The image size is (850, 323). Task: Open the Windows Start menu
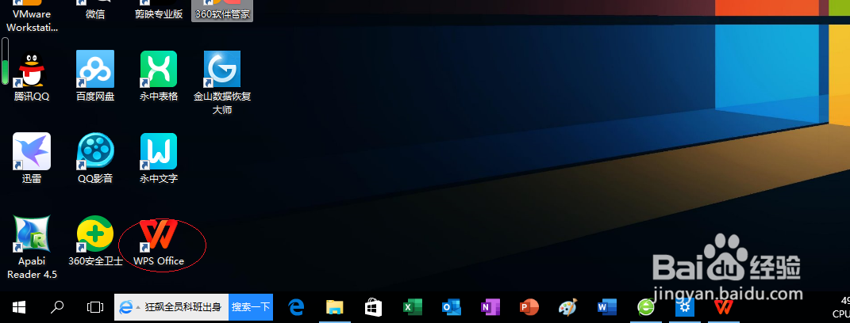[x=19, y=307]
